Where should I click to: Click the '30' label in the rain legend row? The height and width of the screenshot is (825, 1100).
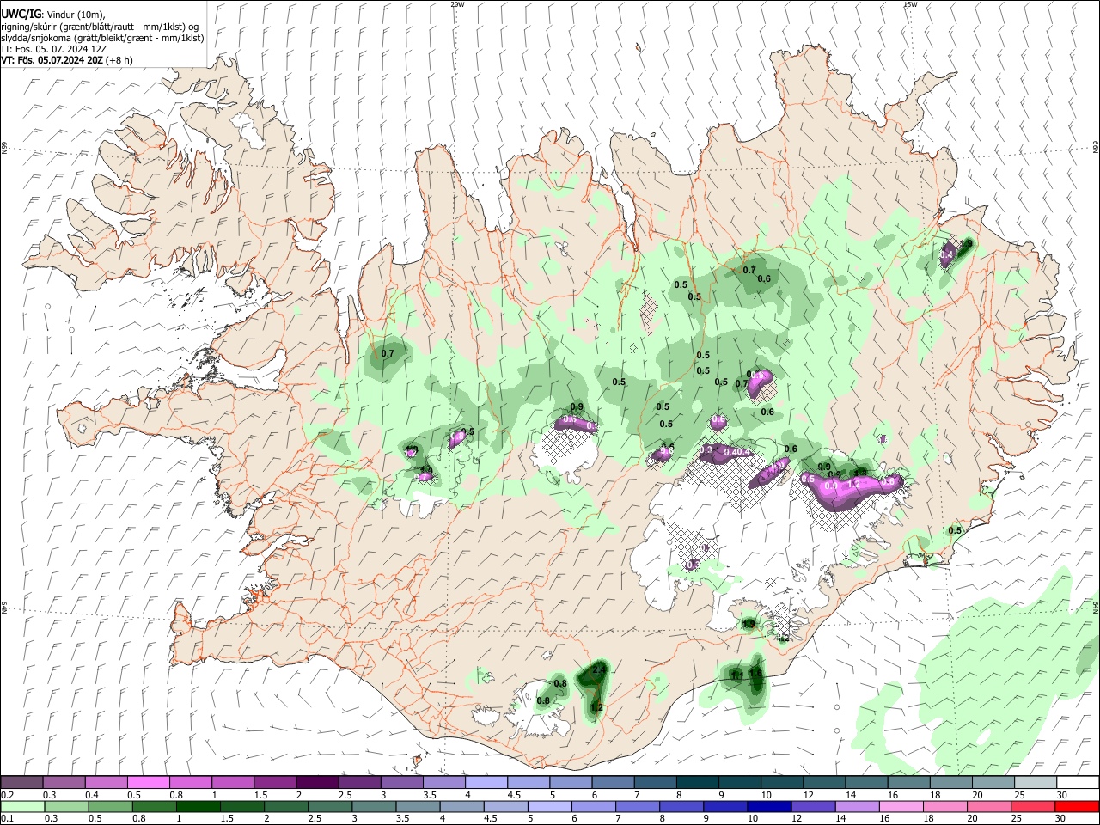coord(1061,819)
